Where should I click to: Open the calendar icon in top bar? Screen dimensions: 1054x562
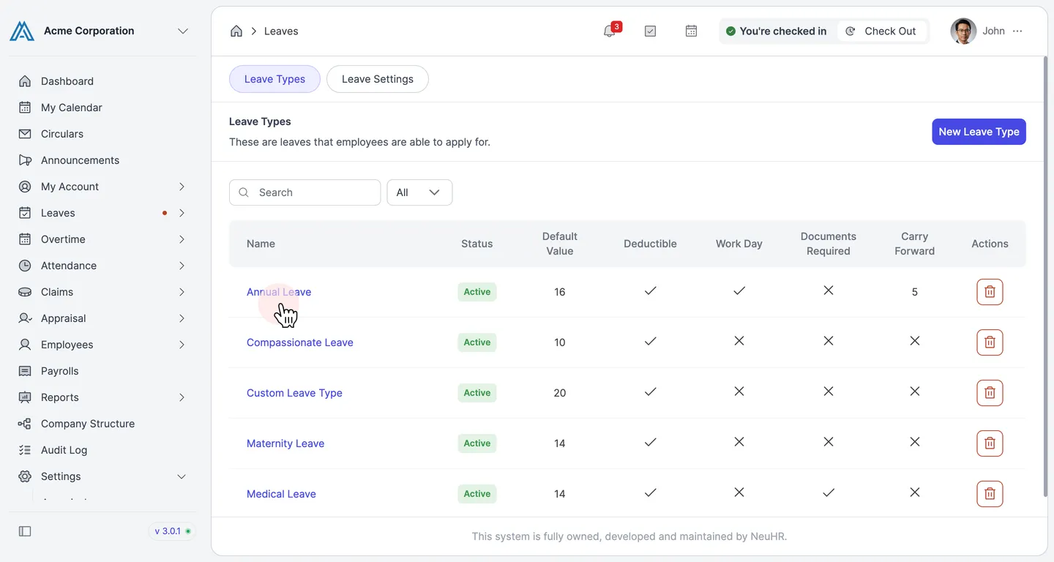click(691, 31)
